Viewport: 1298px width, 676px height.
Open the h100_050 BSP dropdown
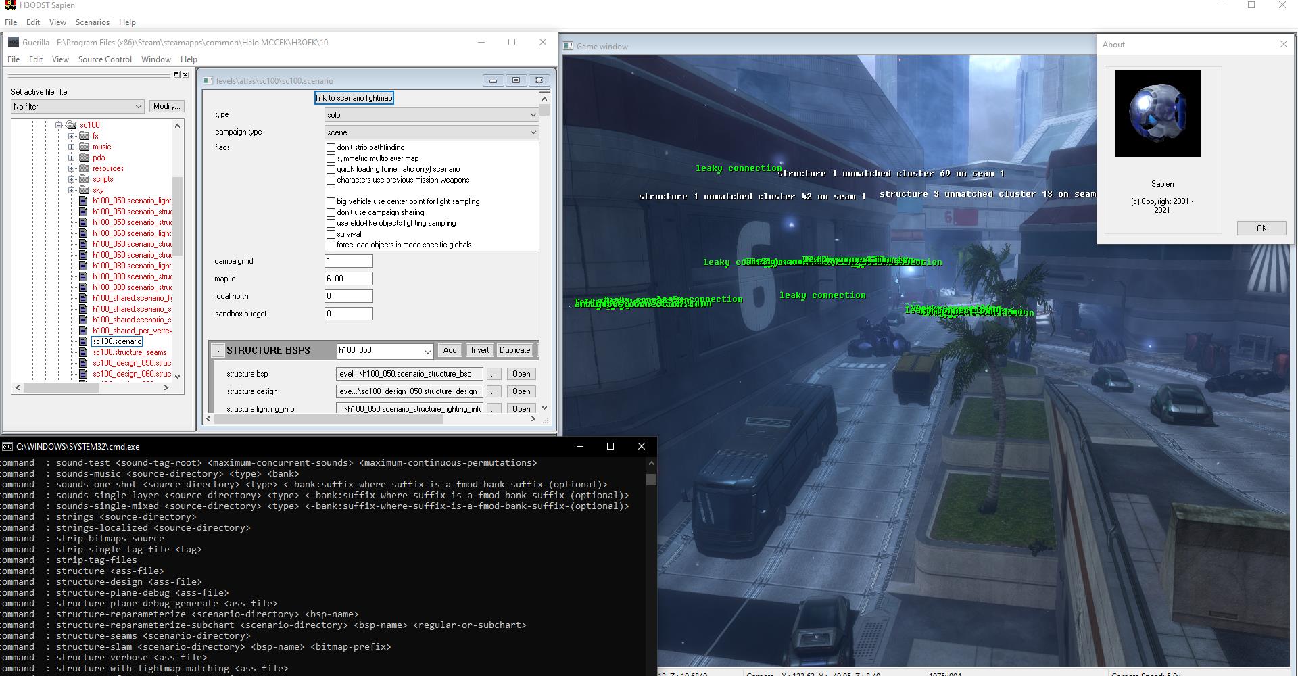pyautogui.click(x=385, y=350)
